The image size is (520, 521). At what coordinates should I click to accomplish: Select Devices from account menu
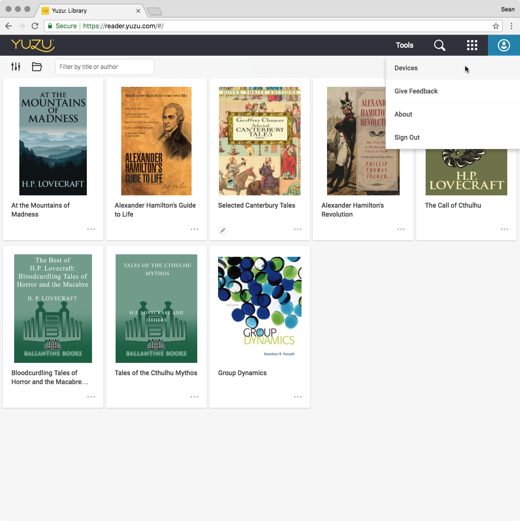(453, 68)
